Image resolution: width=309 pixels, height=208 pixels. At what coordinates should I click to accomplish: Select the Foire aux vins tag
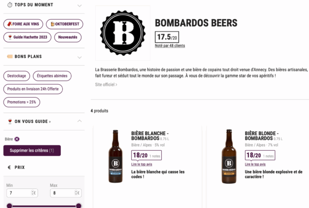pos(23,24)
